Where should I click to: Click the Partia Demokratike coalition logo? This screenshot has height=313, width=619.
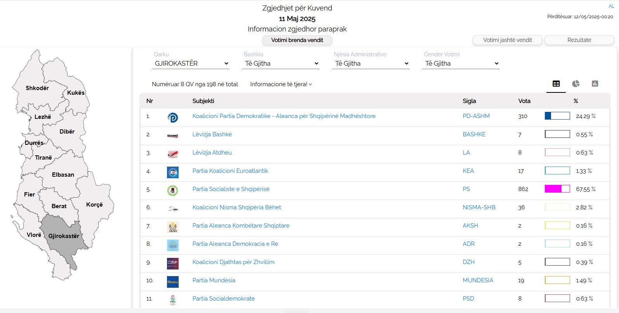point(172,117)
